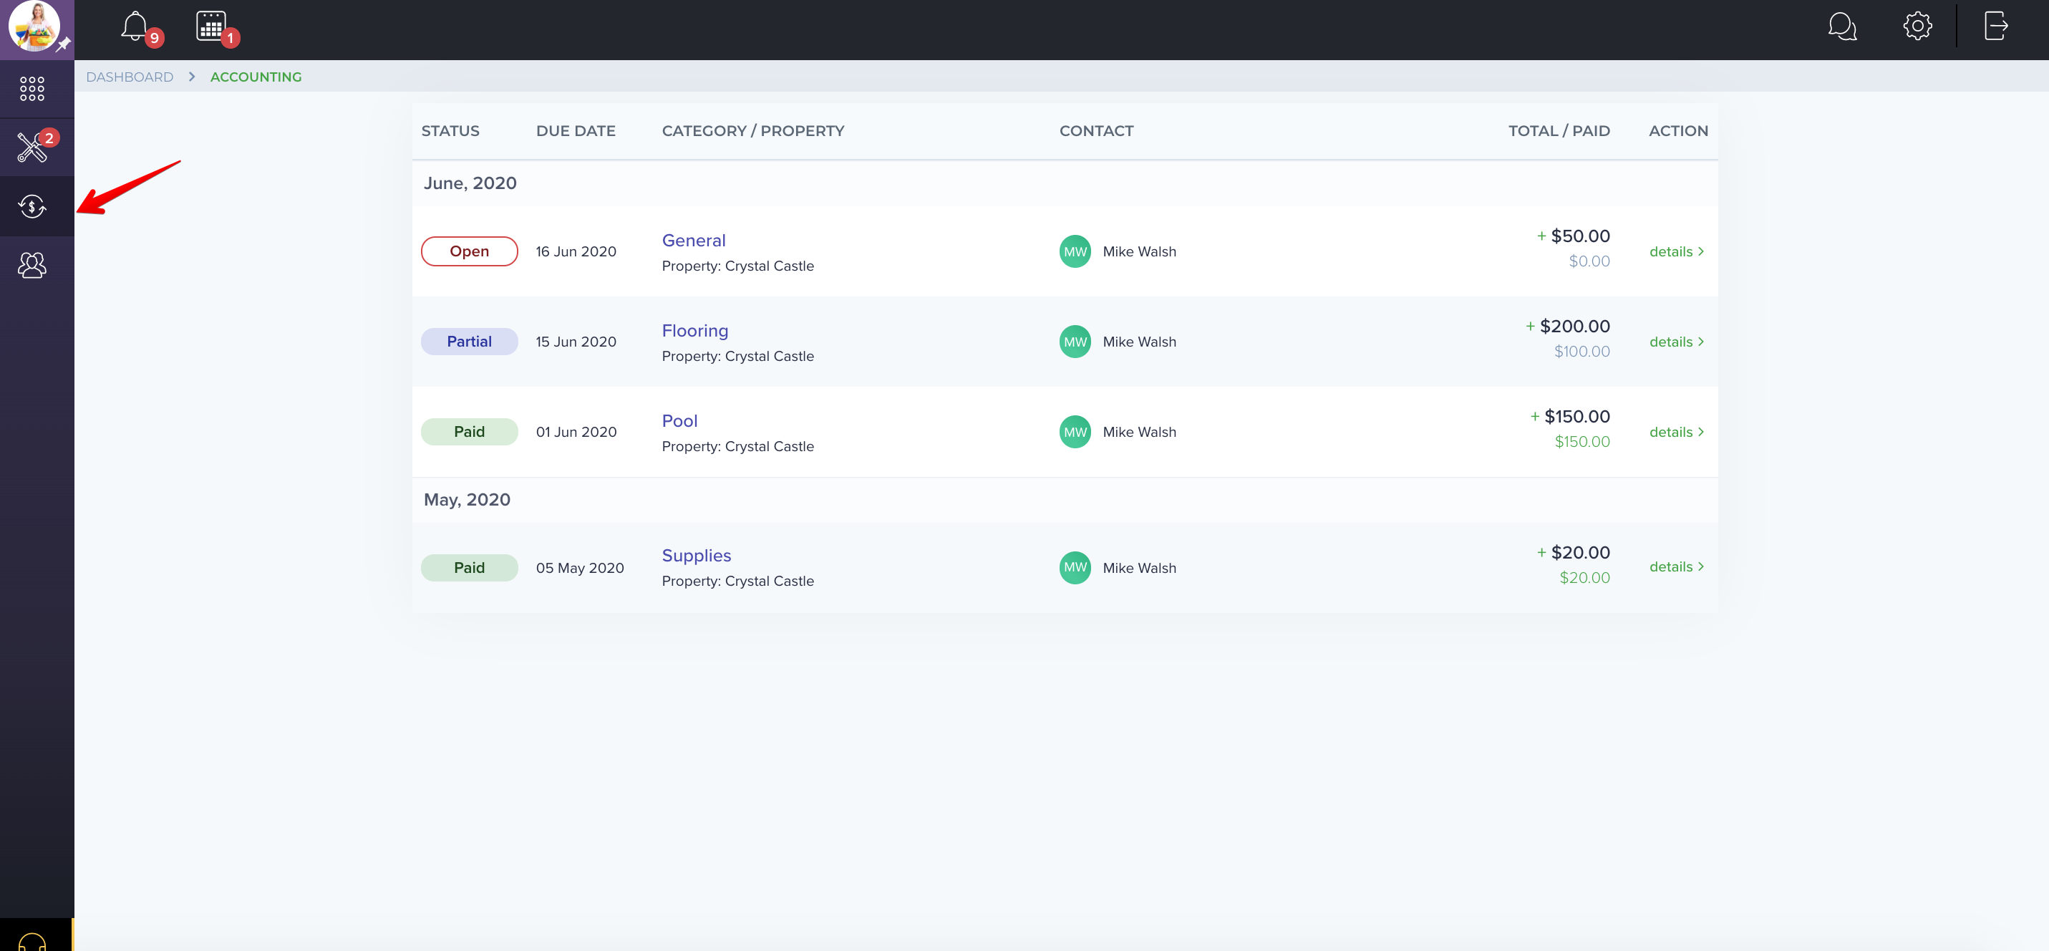2049x951 pixels.
Task: Click the profile avatar photo
Action: coord(34,26)
